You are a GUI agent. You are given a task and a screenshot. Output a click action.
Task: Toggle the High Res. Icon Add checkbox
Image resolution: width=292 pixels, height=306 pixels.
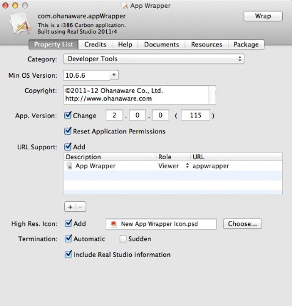(x=68, y=223)
